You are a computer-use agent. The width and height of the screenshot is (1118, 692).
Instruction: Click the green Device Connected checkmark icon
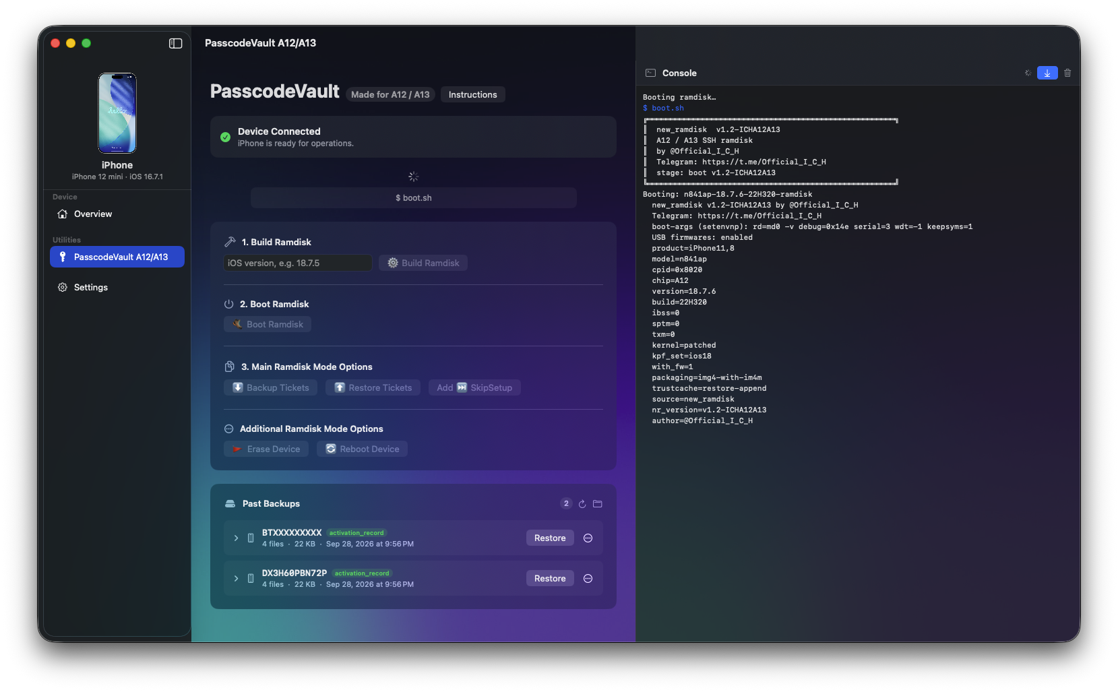tap(226, 137)
